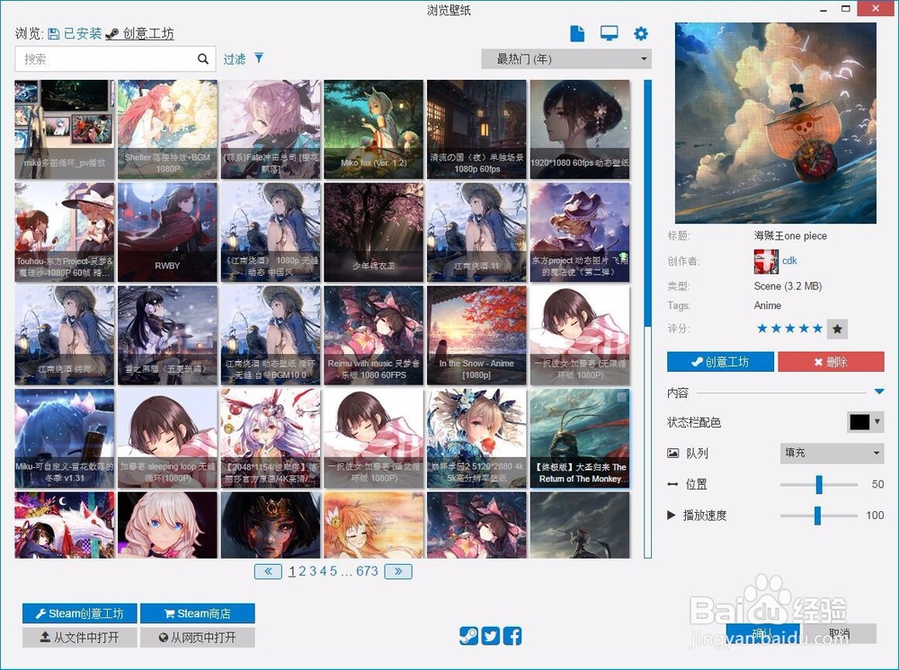Select the 清流の国 (夜) wallpaper thumbnail
The height and width of the screenshot is (670, 899).
(x=477, y=129)
